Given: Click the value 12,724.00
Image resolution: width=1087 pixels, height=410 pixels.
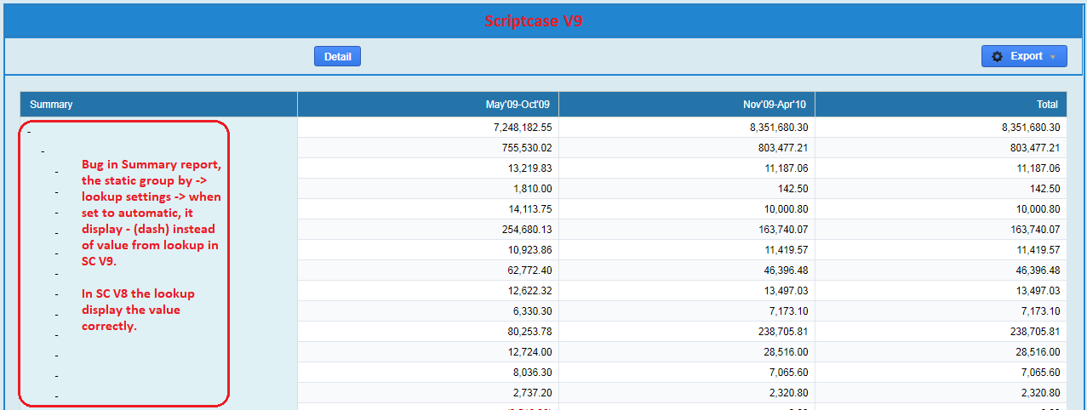Looking at the screenshot, I should (530, 352).
